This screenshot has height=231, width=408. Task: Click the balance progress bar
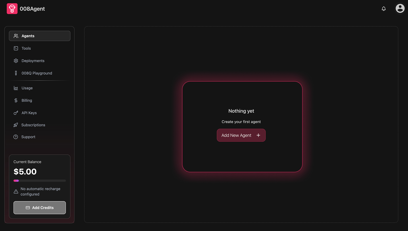click(x=40, y=181)
